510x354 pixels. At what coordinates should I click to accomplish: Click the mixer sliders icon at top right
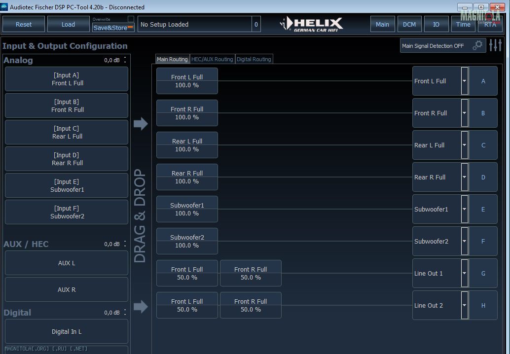point(495,45)
